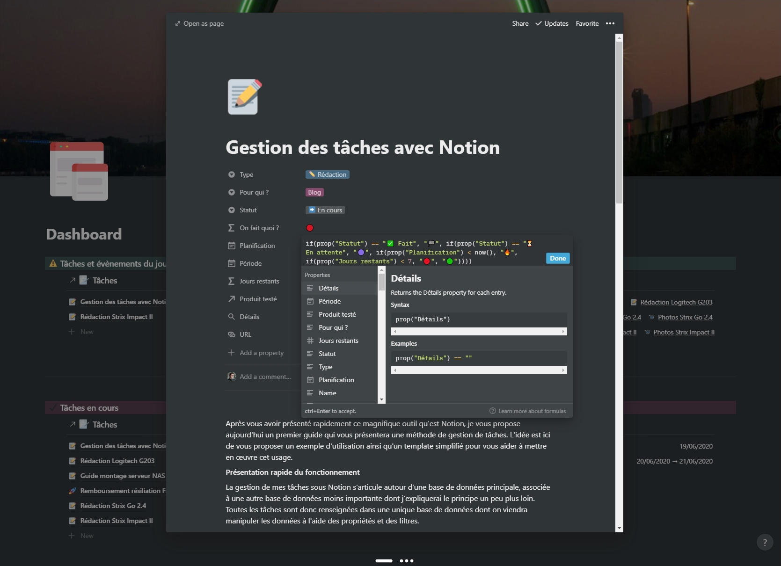Open the Blog tag dropdown
Image resolution: width=781 pixels, height=566 pixels.
click(314, 192)
